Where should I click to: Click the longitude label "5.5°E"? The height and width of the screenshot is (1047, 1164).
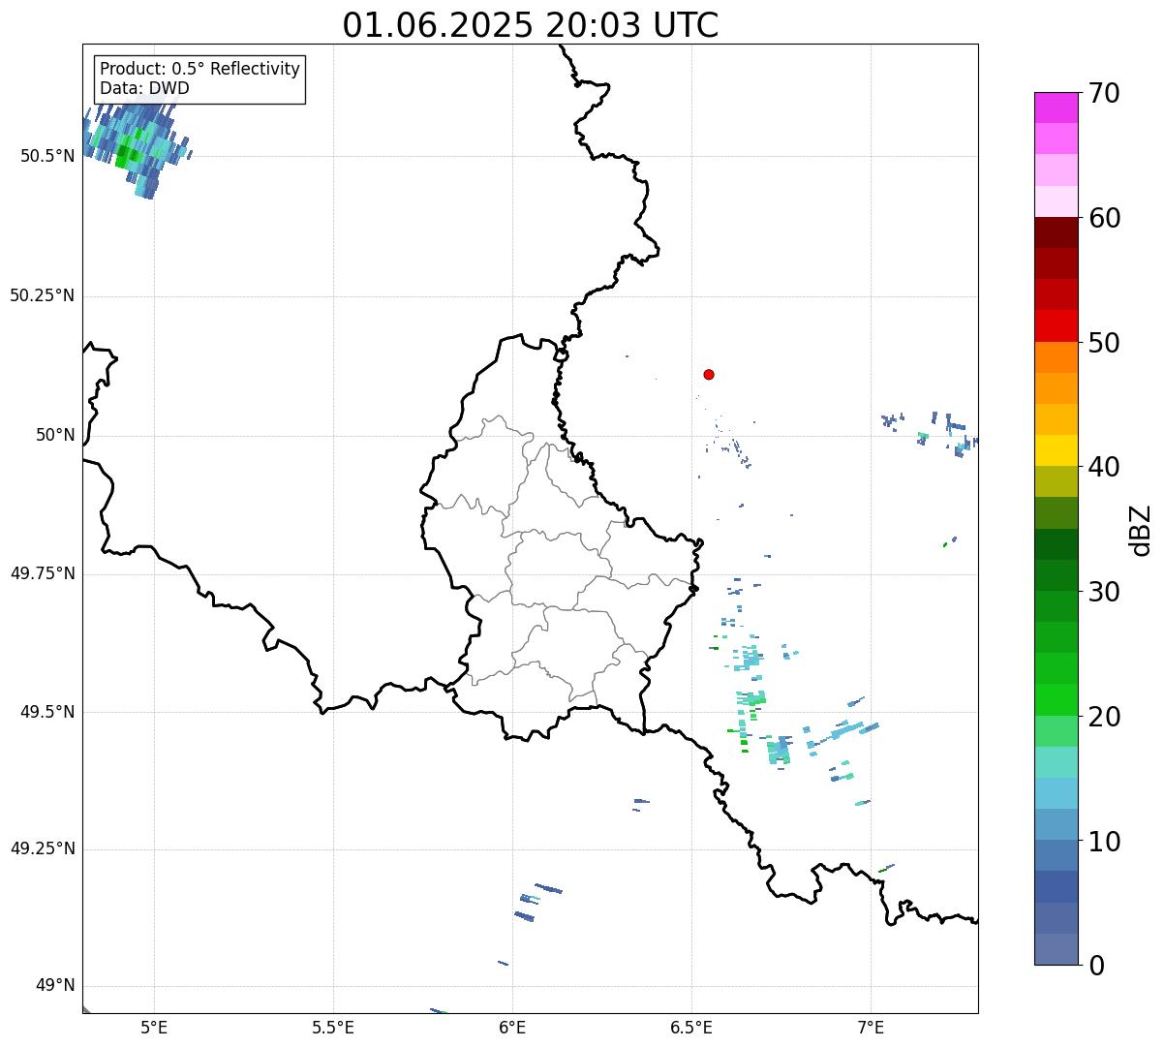click(x=333, y=1028)
